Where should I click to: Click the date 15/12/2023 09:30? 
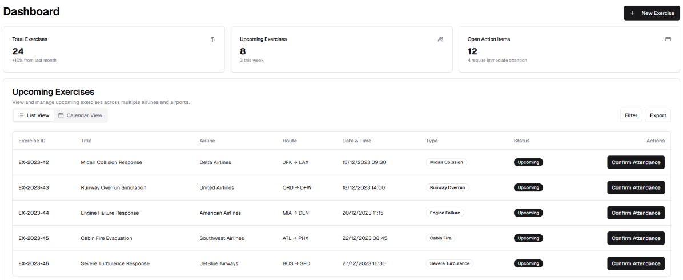(364, 162)
